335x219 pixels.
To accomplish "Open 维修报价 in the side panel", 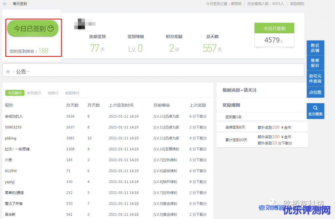I will [315, 63].
